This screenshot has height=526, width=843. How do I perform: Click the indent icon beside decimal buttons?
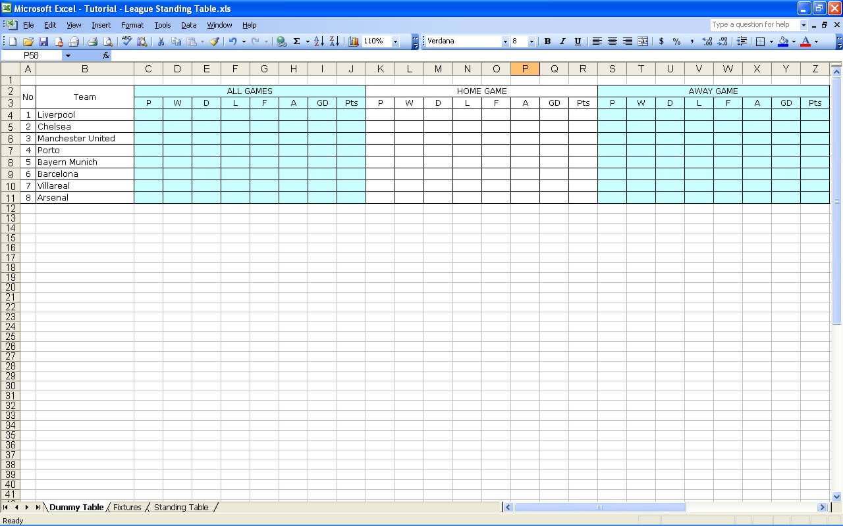(x=742, y=41)
